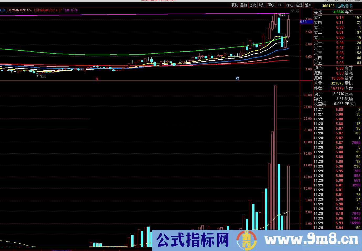Click stock name 300105 龙源技术
Viewport: 362px width, 251px height.
coord(337,6)
